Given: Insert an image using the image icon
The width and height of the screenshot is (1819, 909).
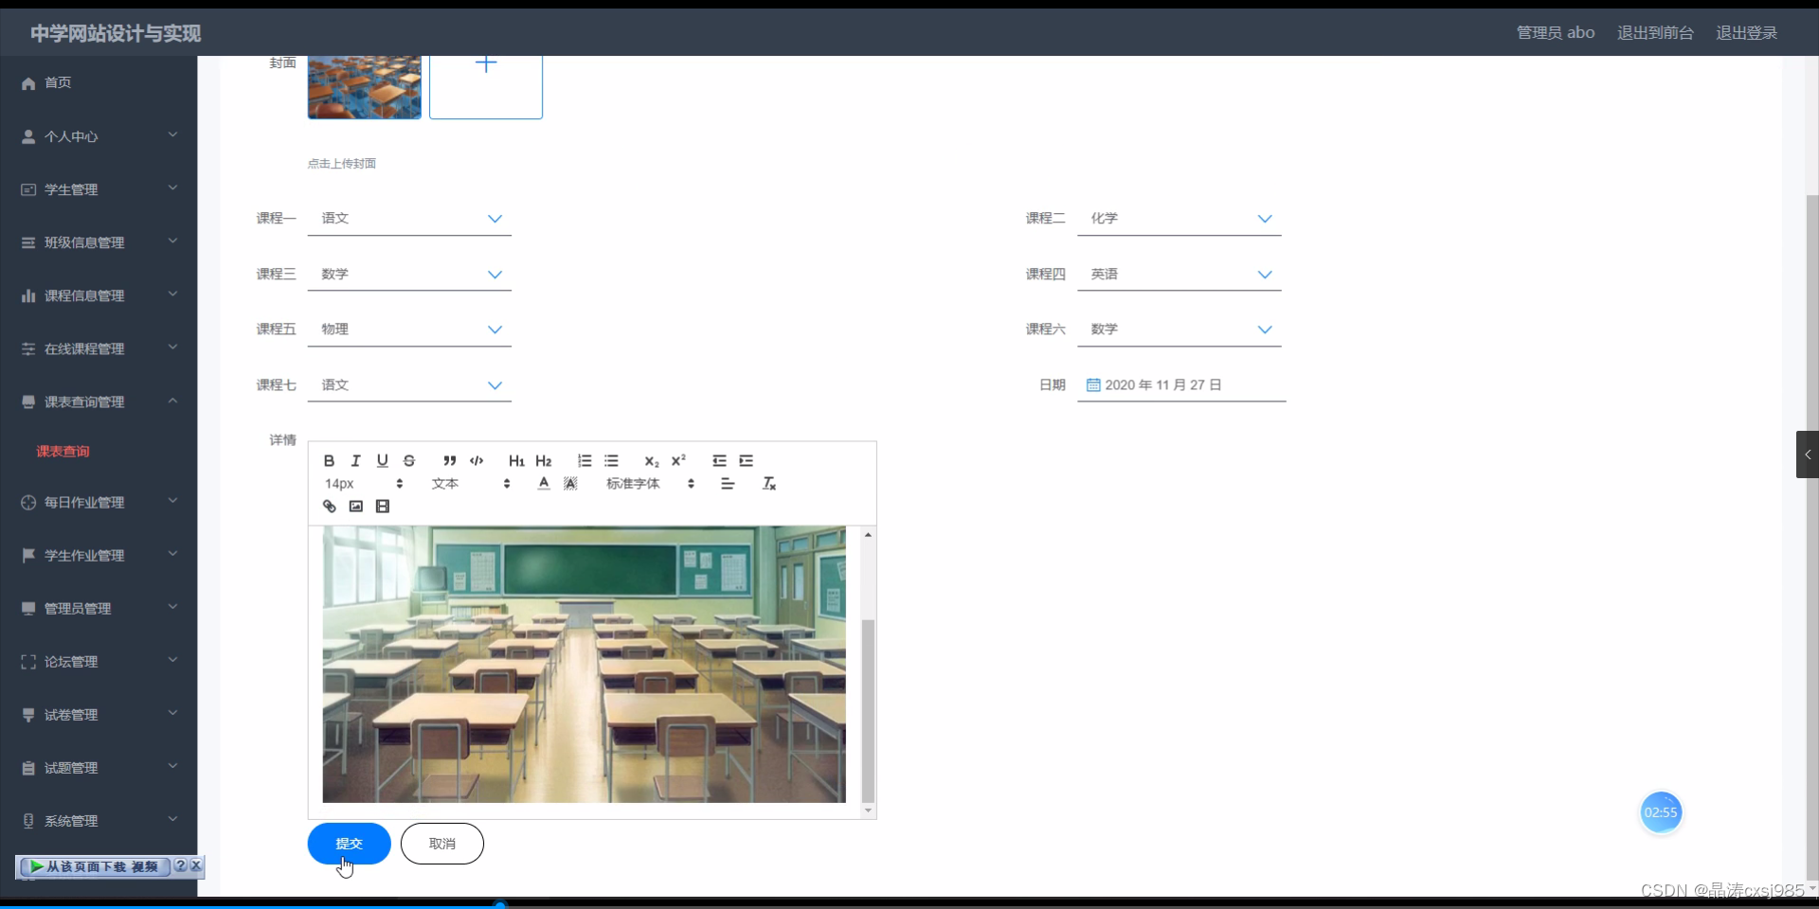Looking at the screenshot, I should [x=355, y=507].
